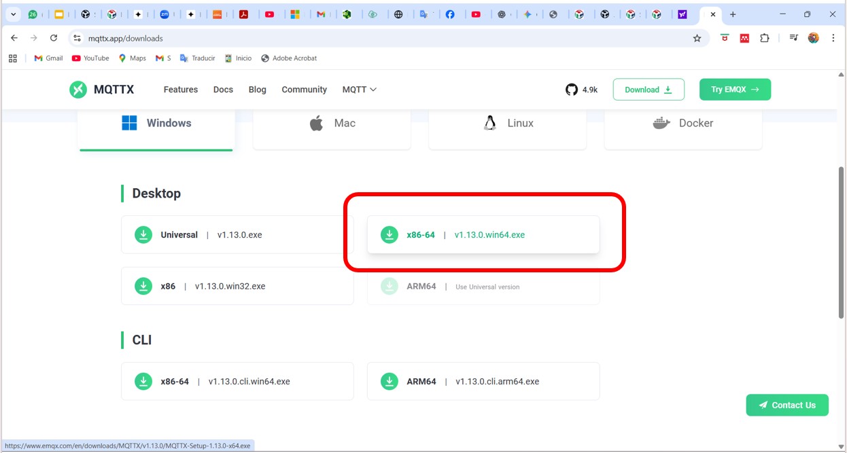Open the Community page

point(305,90)
